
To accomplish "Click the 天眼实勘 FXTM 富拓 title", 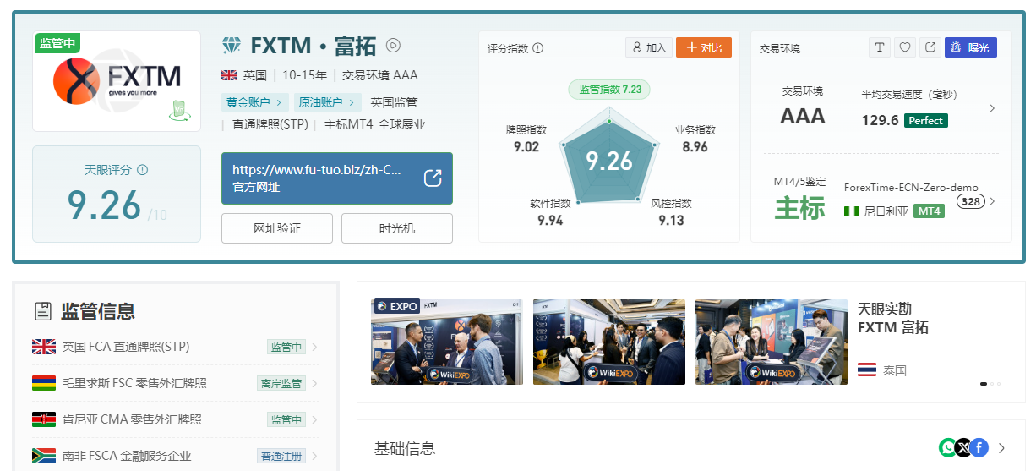I will pyautogui.click(x=893, y=318).
